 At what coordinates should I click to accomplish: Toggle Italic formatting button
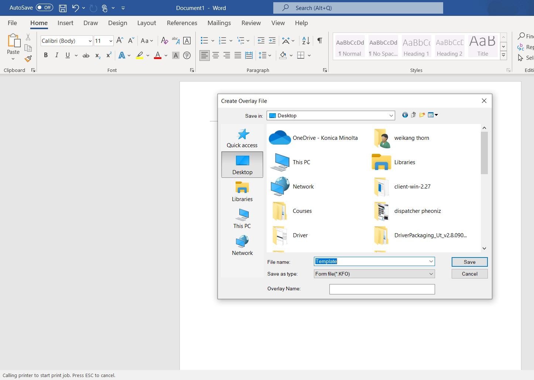[x=57, y=55]
